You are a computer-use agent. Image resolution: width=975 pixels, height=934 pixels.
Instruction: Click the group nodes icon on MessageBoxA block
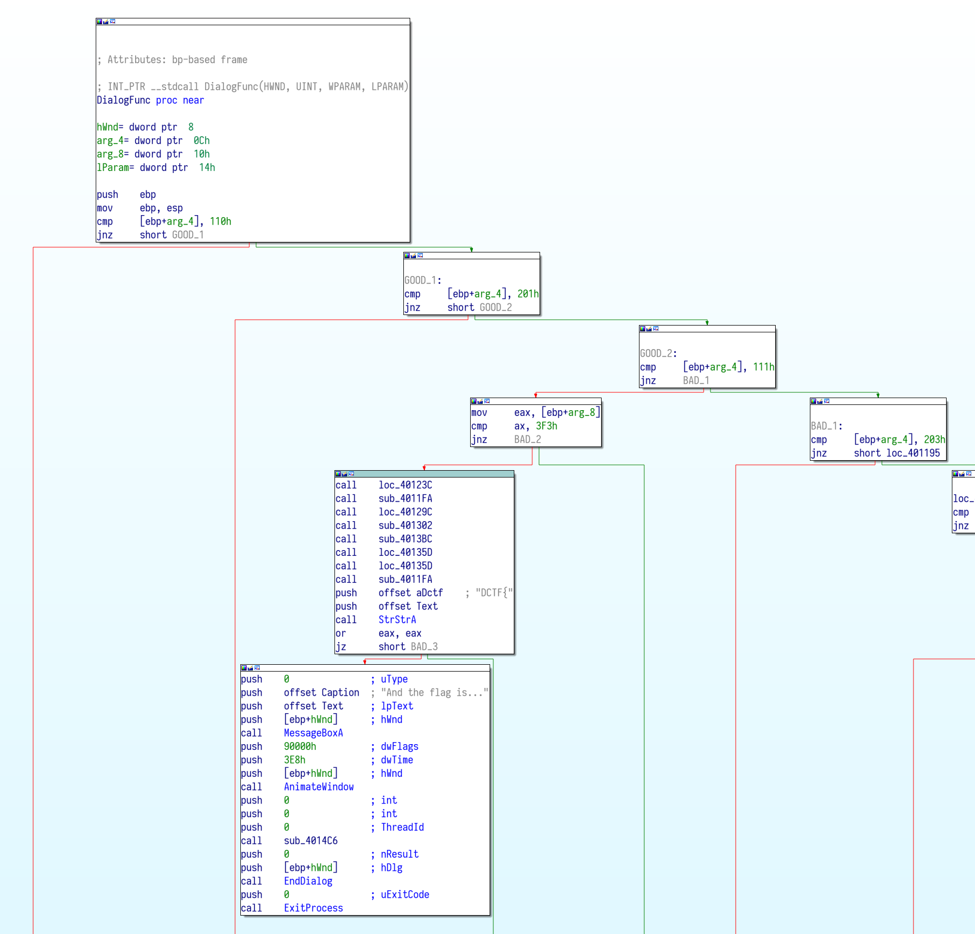[x=257, y=668]
